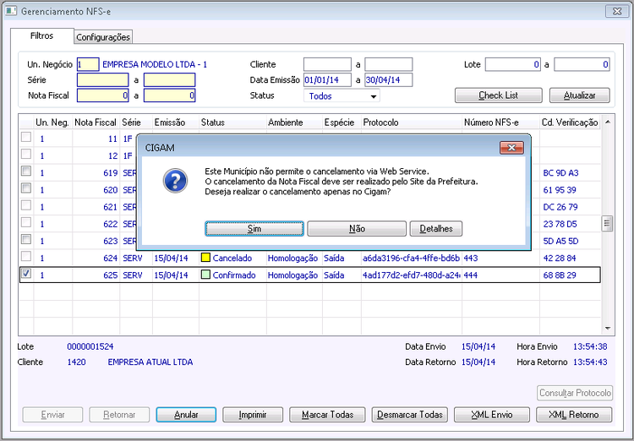The width and height of the screenshot is (634, 441).
Task: Click the yellow Cancelado status swatch
Action: click(205, 257)
